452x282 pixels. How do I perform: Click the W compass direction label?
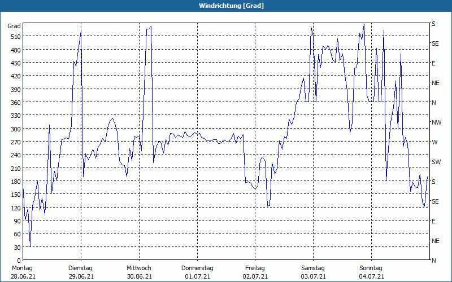coord(434,142)
